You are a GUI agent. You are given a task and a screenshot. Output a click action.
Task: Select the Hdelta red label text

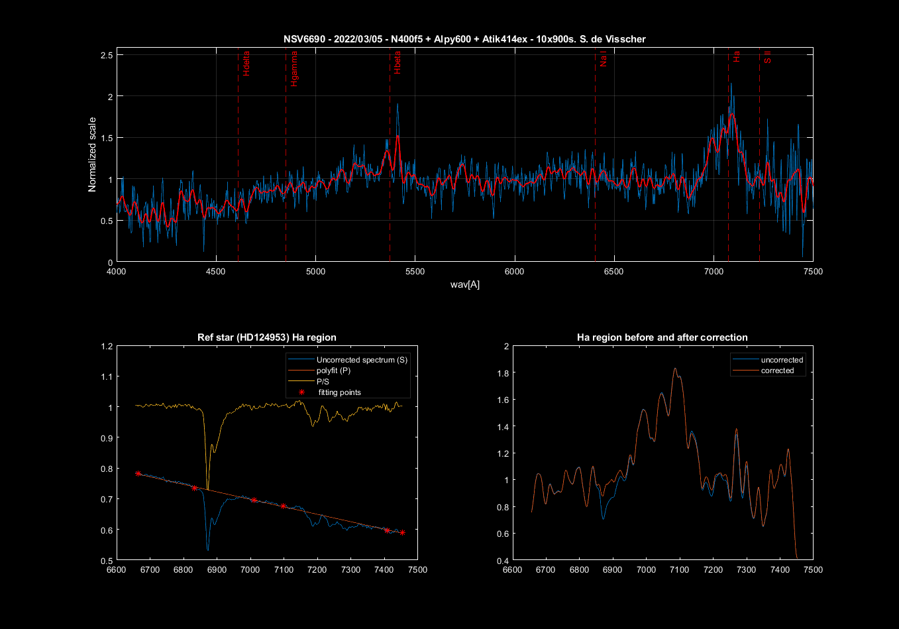pos(246,63)
